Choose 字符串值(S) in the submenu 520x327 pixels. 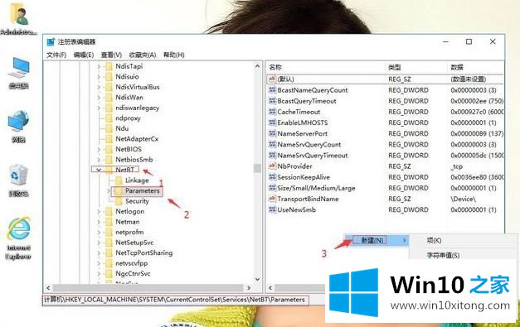(443, 255)
